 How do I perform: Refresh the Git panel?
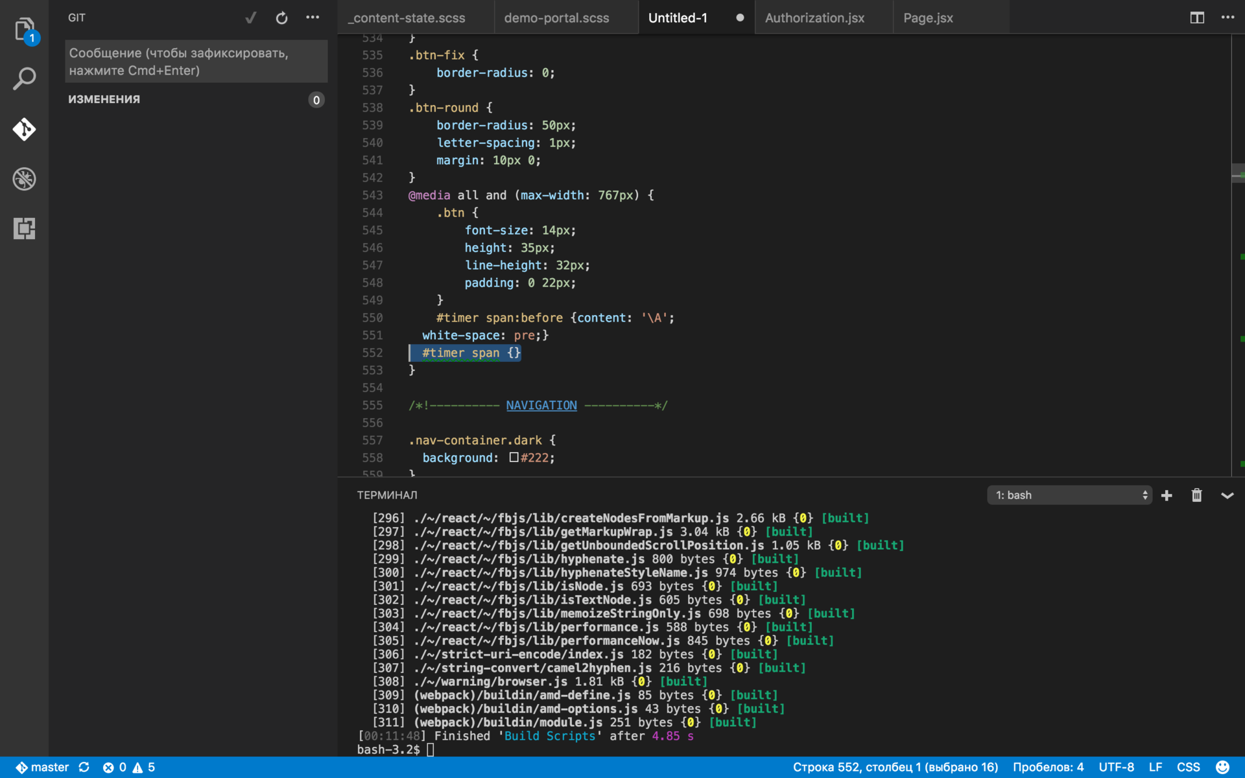281,18
